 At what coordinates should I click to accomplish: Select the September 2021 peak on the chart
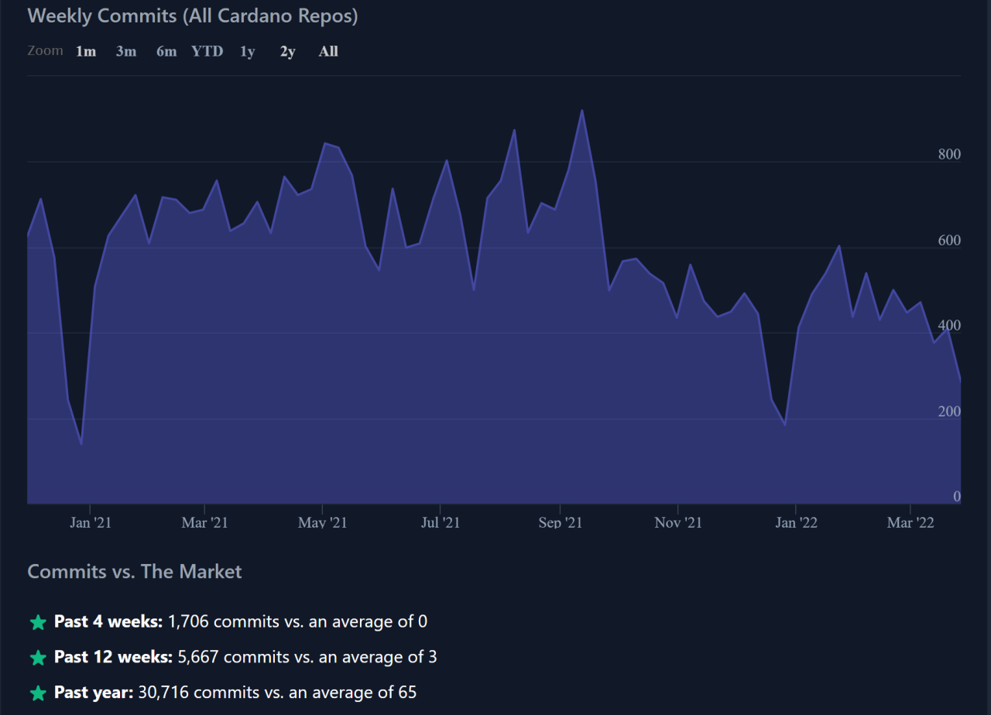(582, 112)
